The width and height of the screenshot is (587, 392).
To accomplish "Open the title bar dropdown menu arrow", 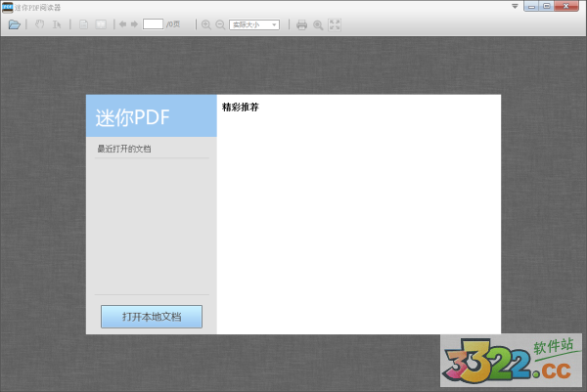I will (516, 6).
